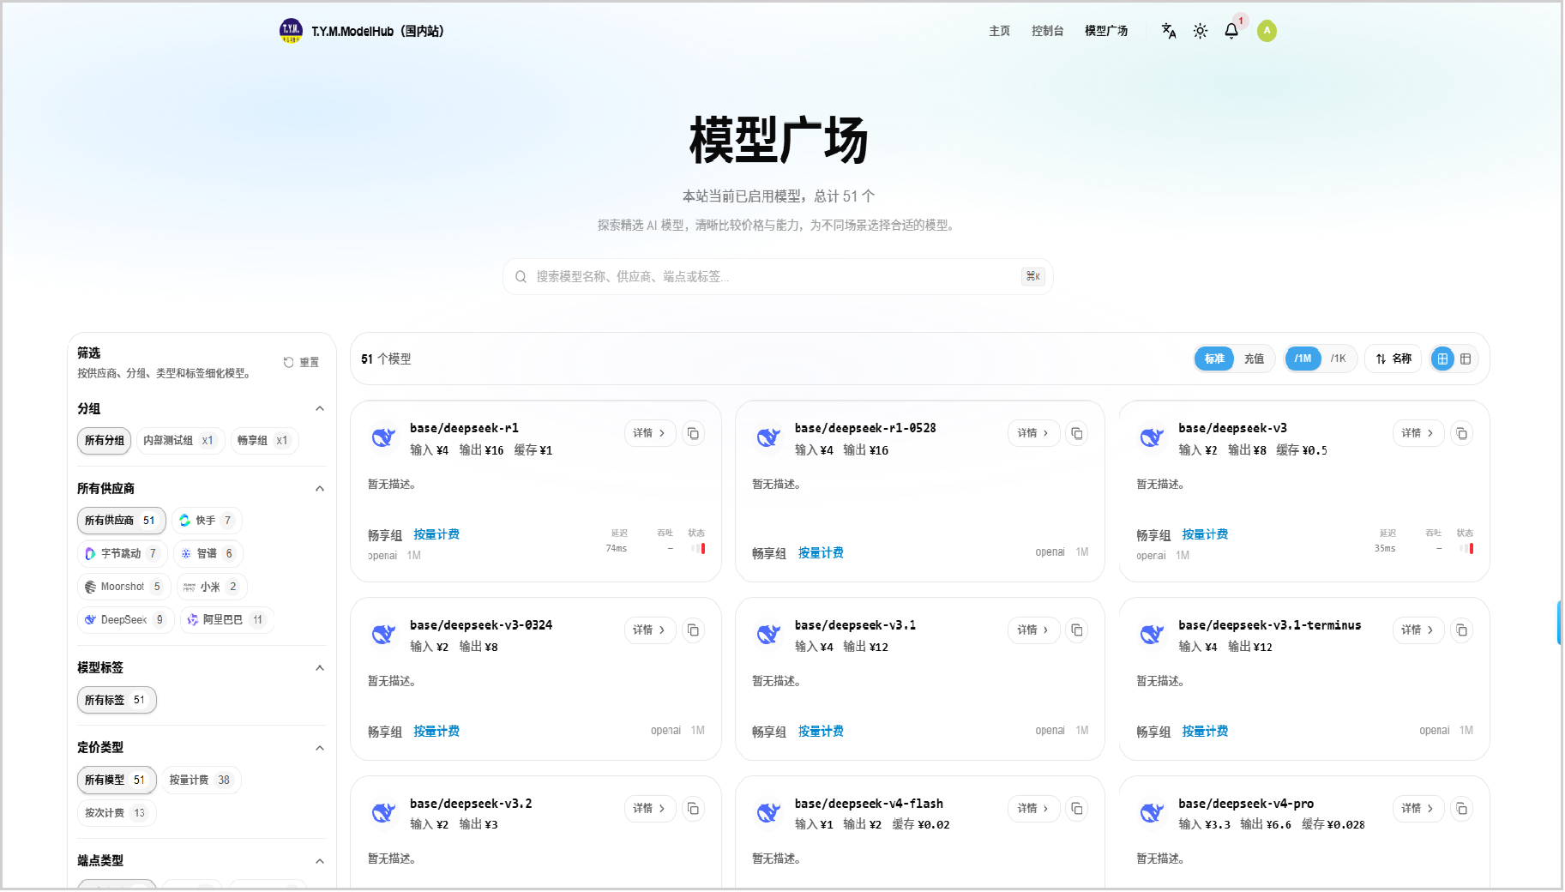Filter by 畅享组 group chip
Screen dimensions: 1565x892
pyautogui.click(x=264, y=441)
